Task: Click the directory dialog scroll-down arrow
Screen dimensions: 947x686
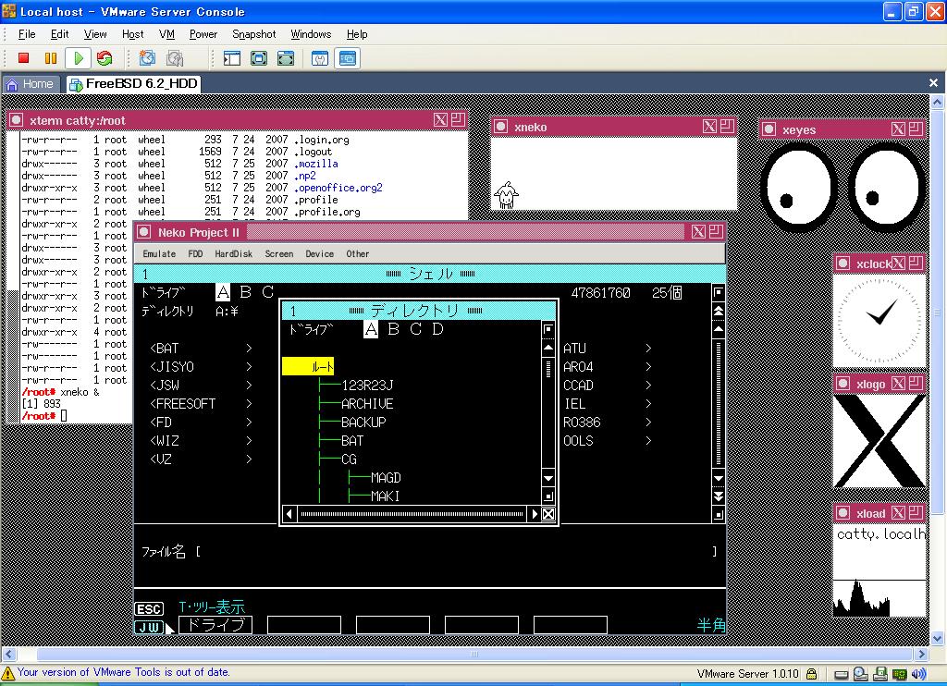Action: click(x=547, y=478)
